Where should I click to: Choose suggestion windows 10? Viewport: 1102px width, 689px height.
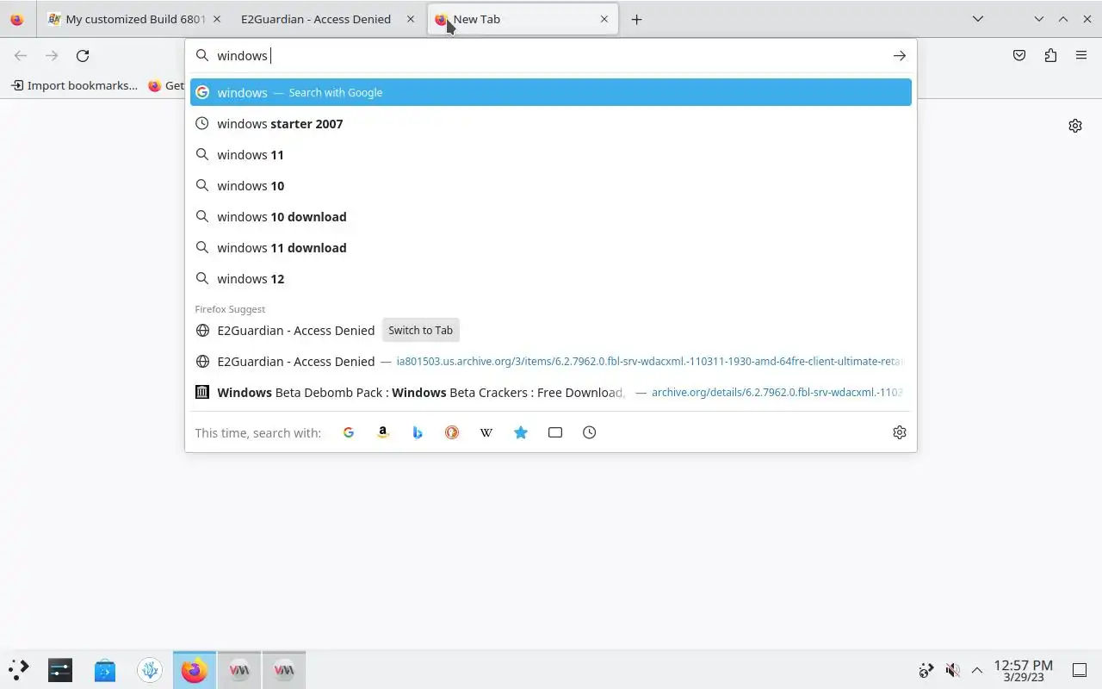[x=551, y=185]
